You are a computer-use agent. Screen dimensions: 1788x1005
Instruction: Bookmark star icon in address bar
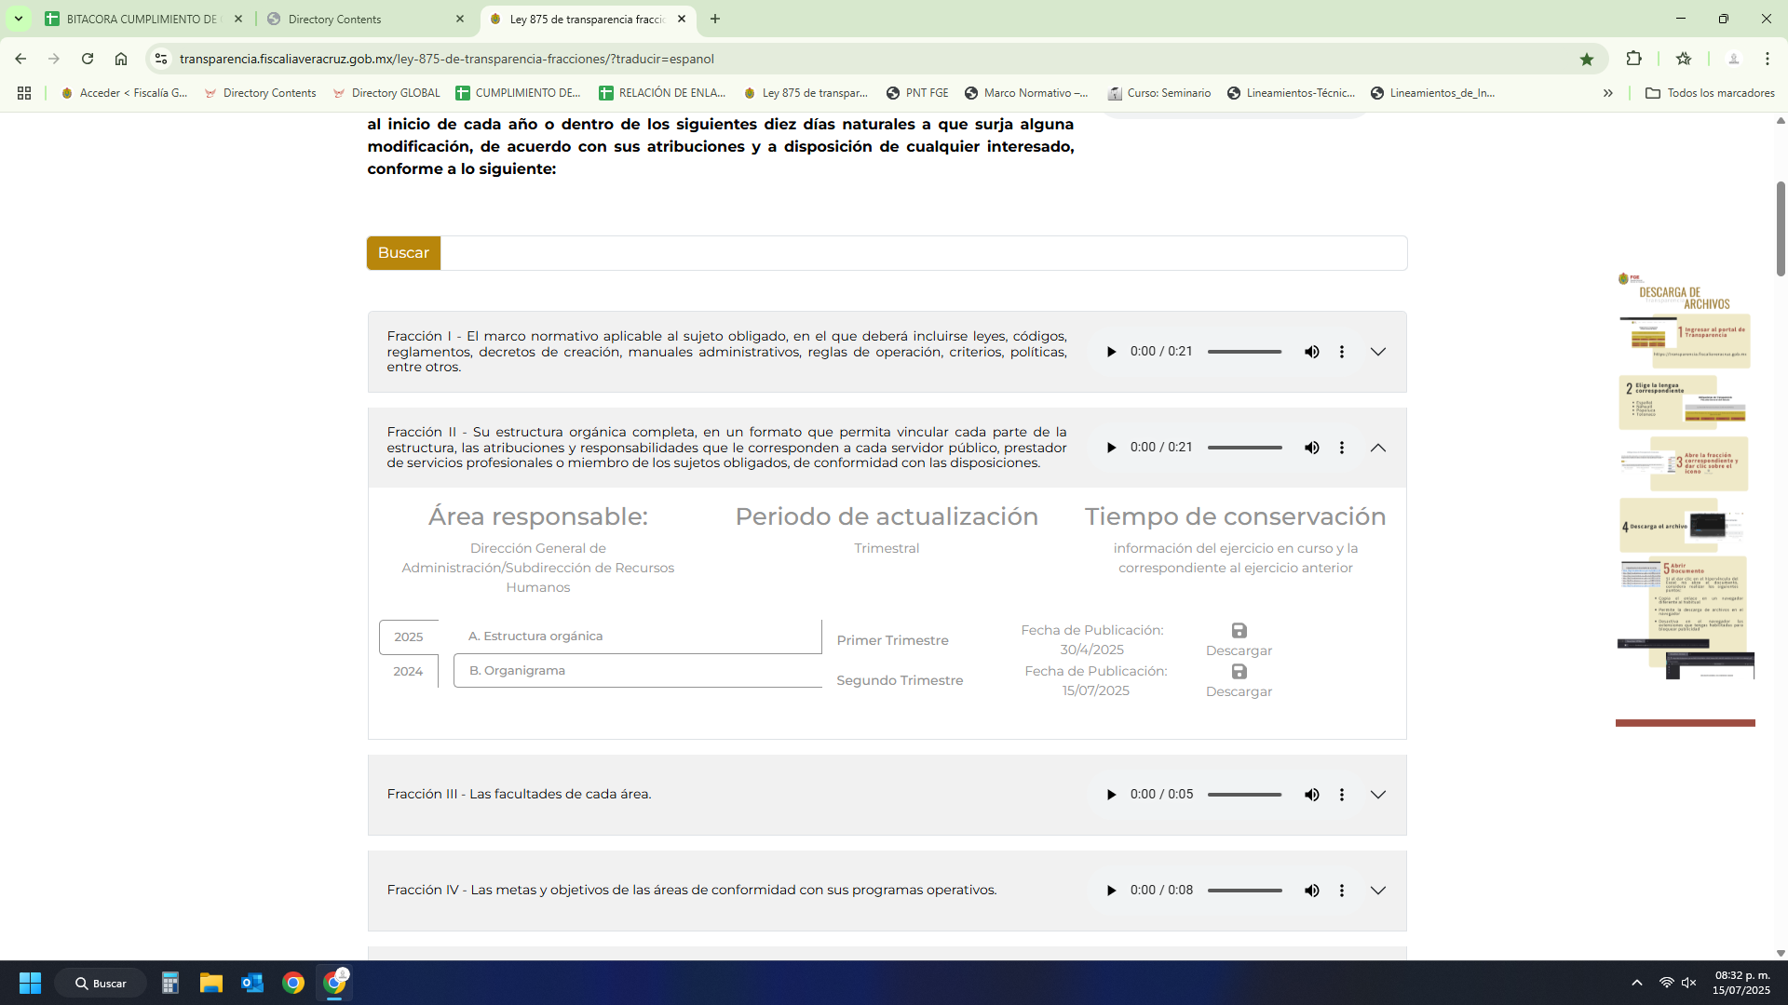(1586, 59)
